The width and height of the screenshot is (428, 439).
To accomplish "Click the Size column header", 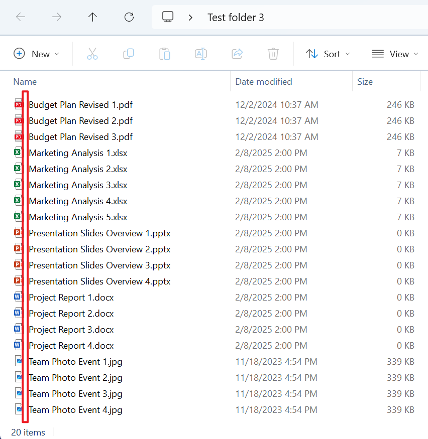I will click(365, 82).
